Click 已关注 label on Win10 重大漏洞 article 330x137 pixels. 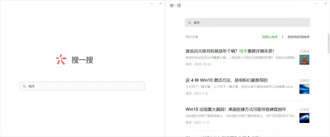(305, 109)
